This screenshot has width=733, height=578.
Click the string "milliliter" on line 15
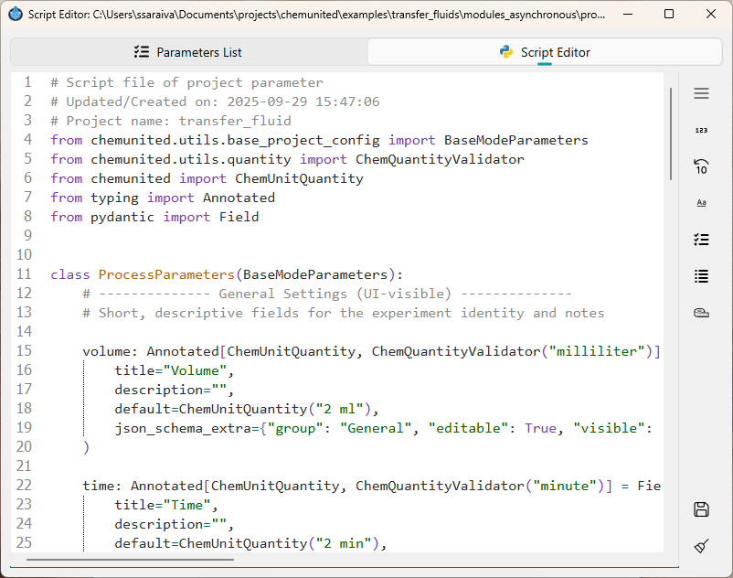coord(597,351)
